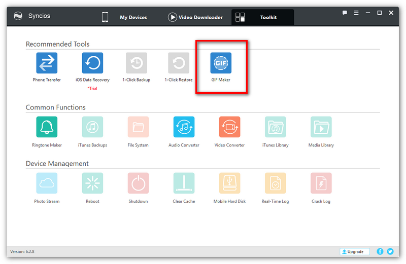This screenshot has height=264, width=406.
Task: Open the Phone Transfer tool
Action: point(47,63)
